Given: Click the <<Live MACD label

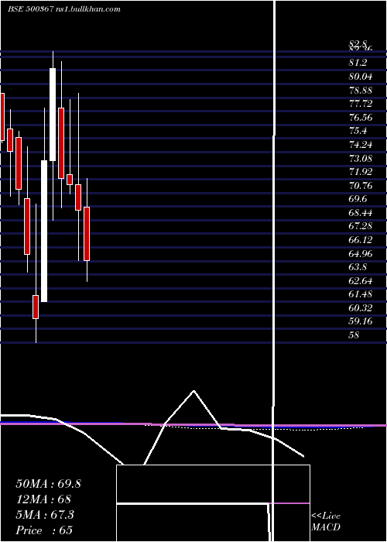Looking at the screenshot, I should 326,522.
